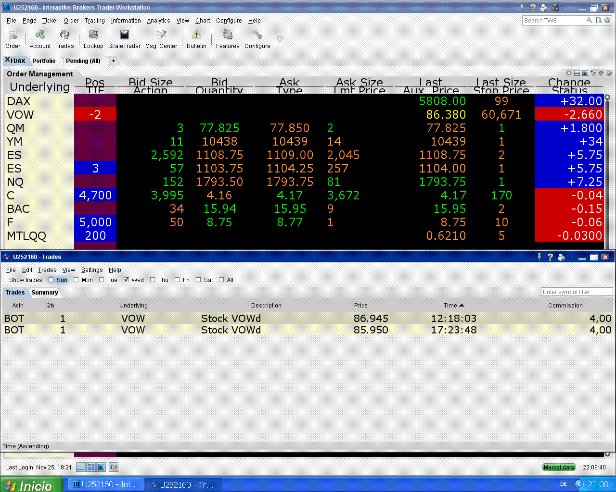616x492 pixels.
Task: Click the cubes icon in main title bar
Action: pyautogui.click(x=555, y=8)
